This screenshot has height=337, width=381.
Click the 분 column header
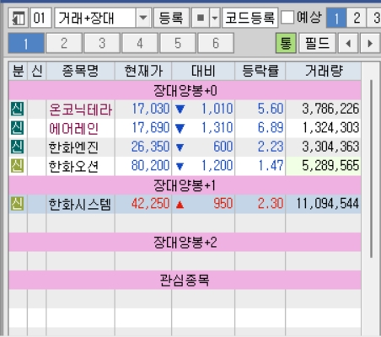pos(18,71)
